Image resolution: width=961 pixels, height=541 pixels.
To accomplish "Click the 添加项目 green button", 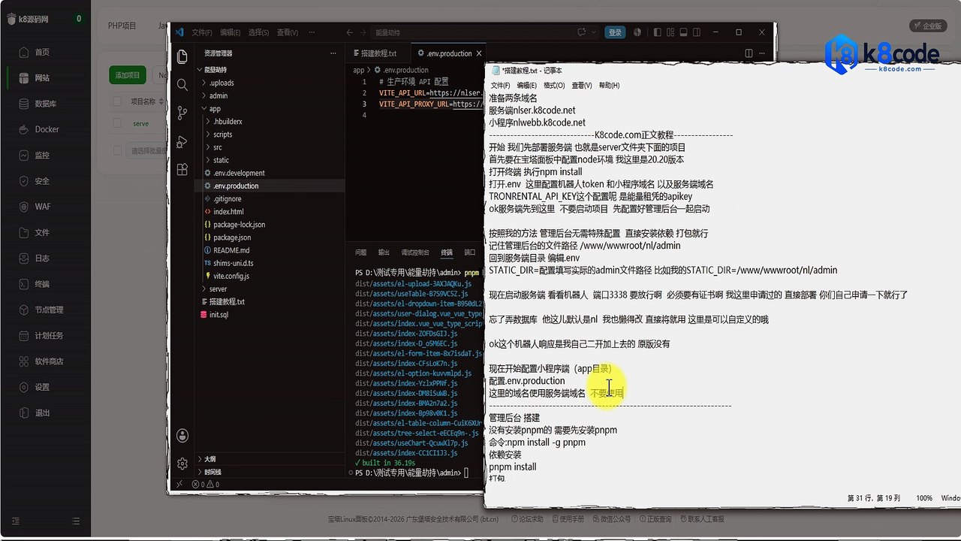I will (128, 75).
